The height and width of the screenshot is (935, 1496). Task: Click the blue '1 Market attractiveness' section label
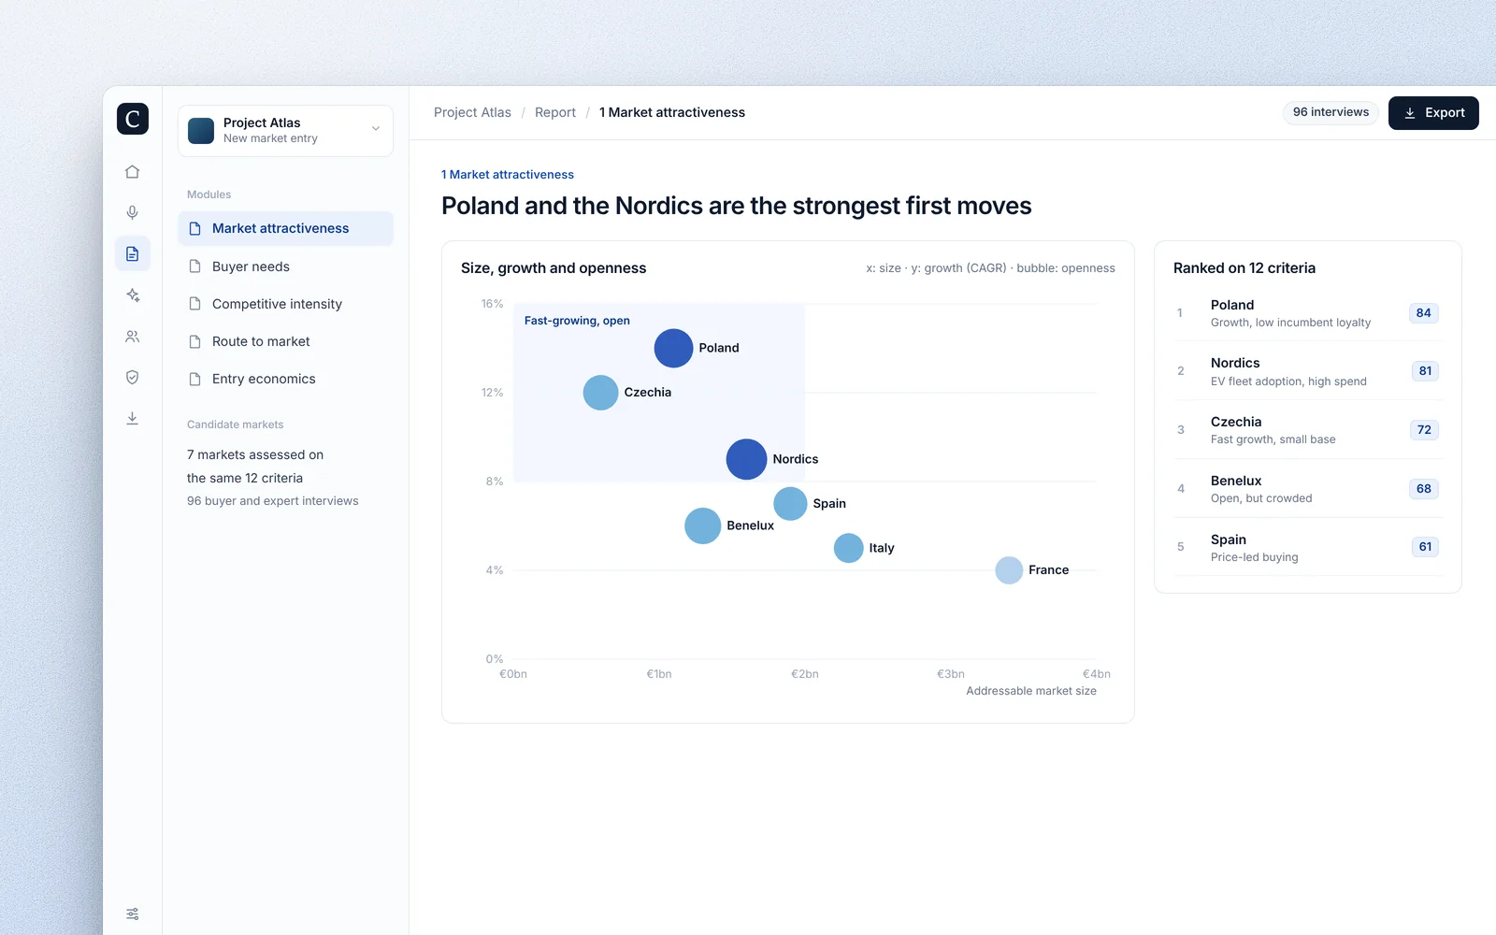(508, 175)
